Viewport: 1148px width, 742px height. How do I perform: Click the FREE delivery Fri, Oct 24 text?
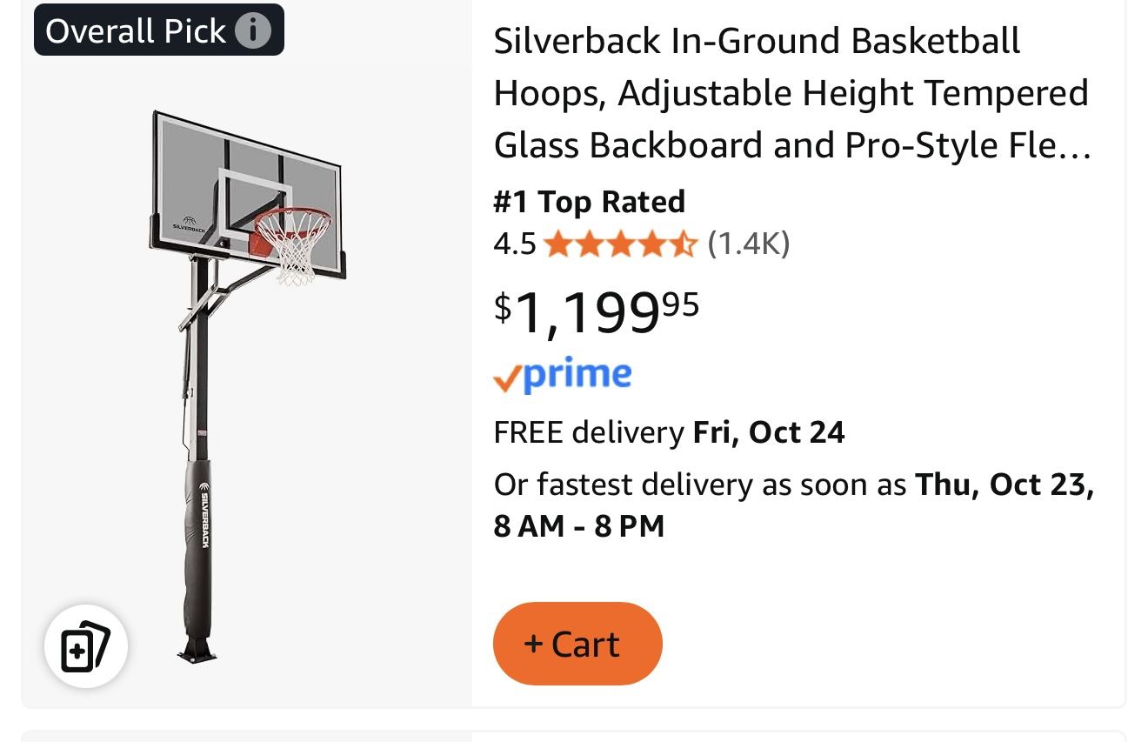pyautogui.click(x=669, y=431)
